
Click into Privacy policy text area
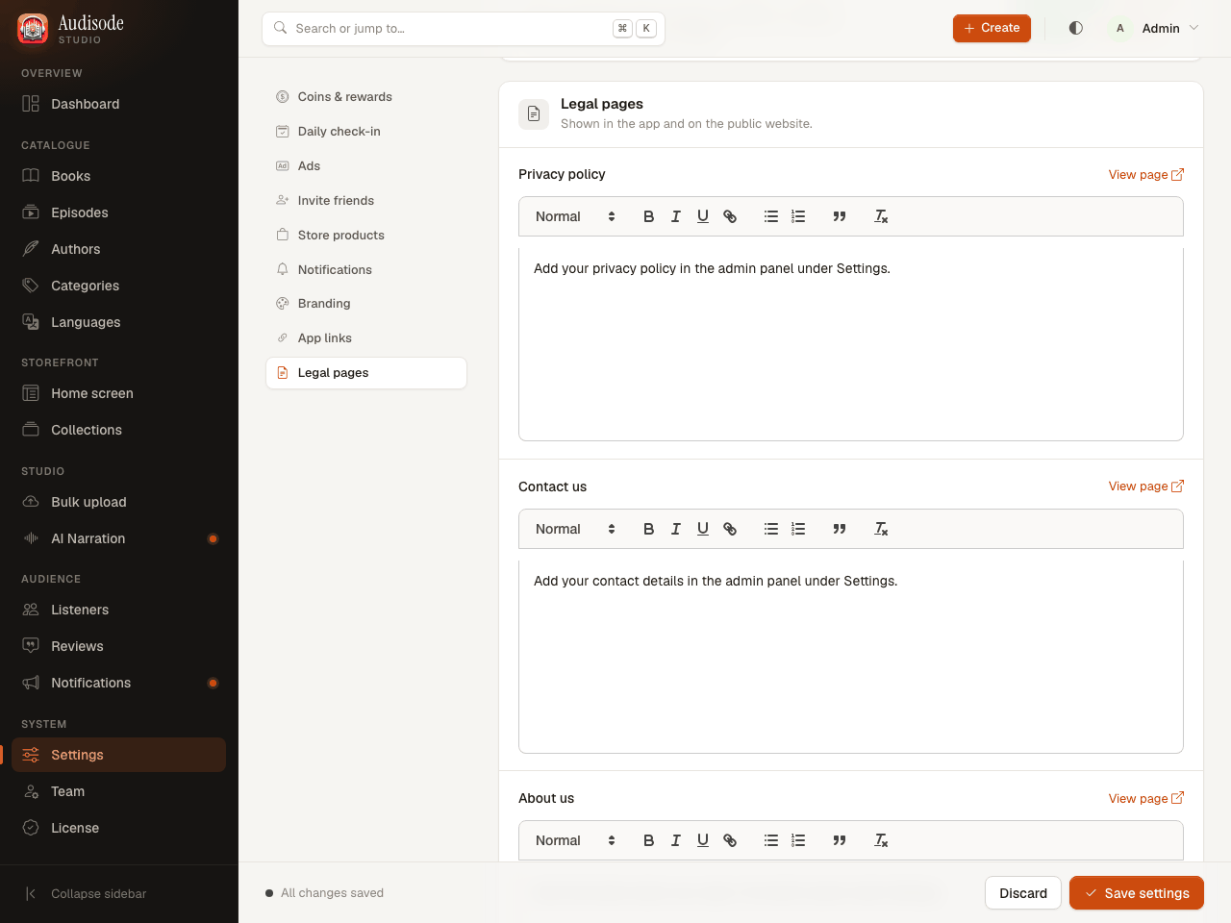(851, 344)
